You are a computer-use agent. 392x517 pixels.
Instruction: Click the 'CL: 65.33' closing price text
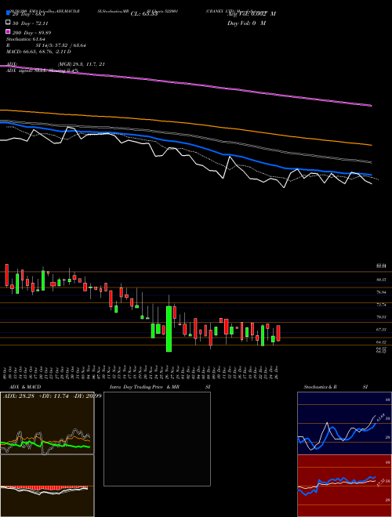tap(144, 14)
